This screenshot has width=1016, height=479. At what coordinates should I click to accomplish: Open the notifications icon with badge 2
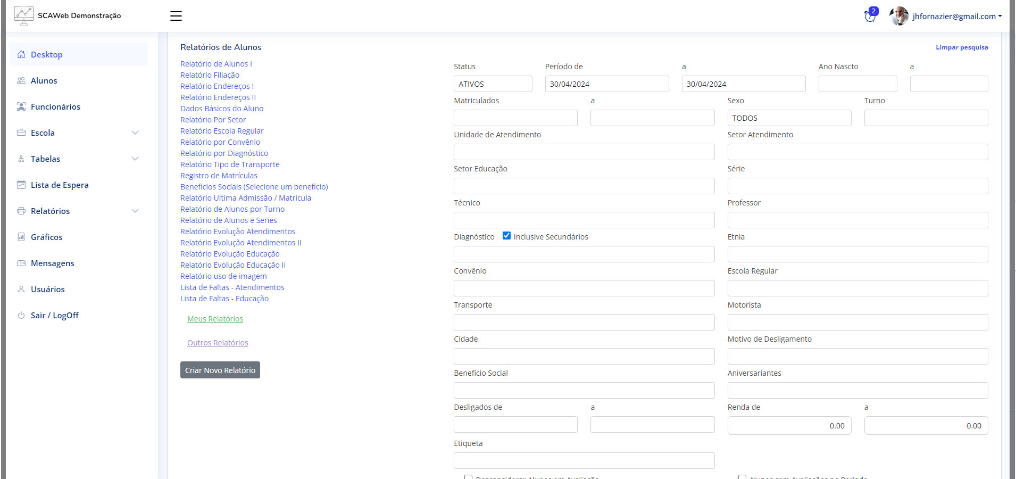click(870, 16)
